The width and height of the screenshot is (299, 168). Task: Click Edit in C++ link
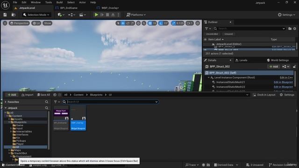(x=286, y=77)
